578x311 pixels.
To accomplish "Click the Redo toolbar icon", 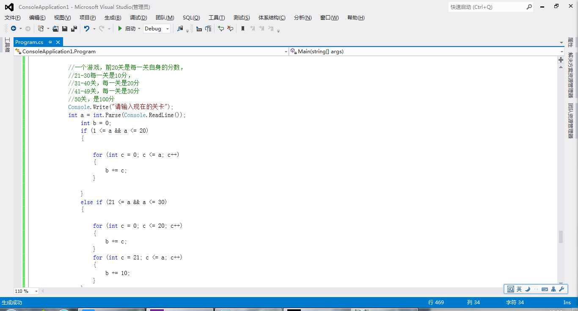I will coord(102,29).
